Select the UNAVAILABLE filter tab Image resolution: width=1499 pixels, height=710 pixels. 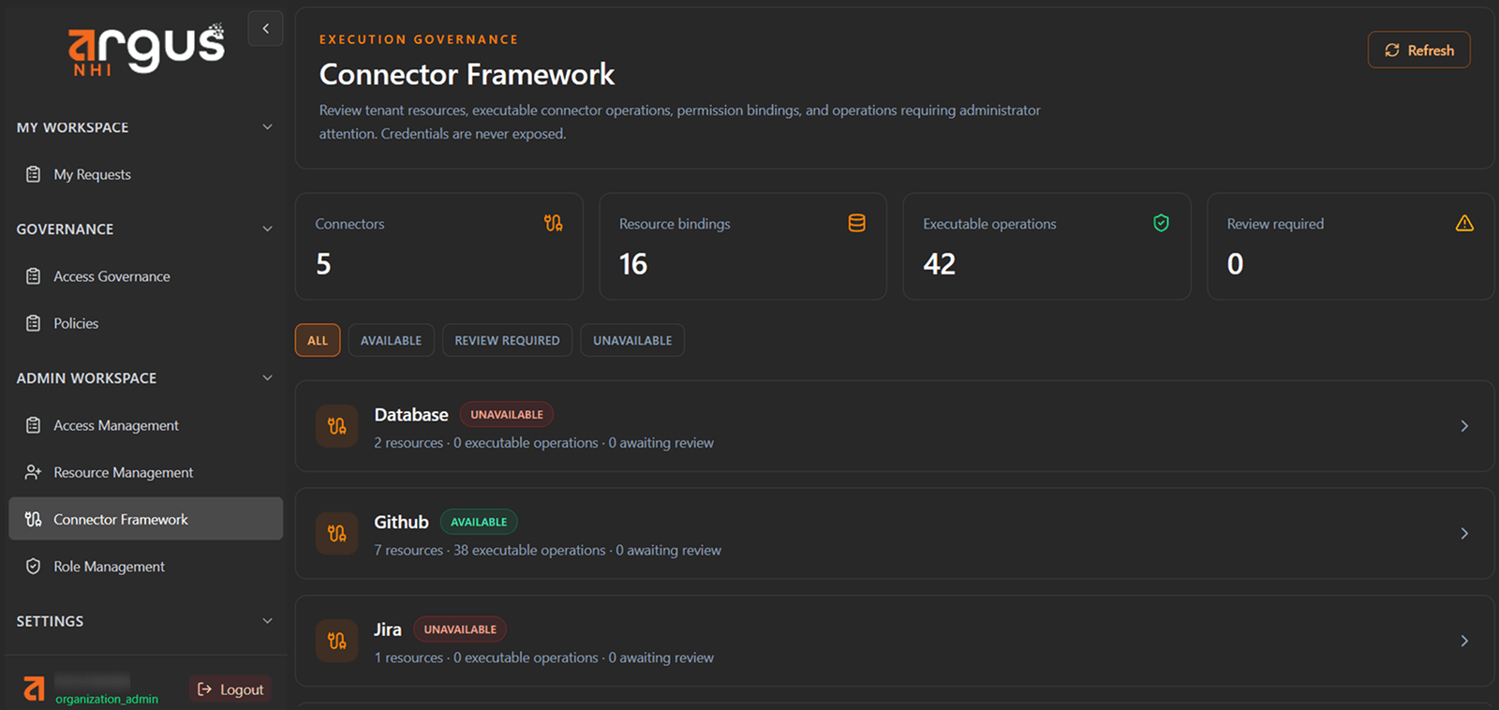click(x=632, y=340)
